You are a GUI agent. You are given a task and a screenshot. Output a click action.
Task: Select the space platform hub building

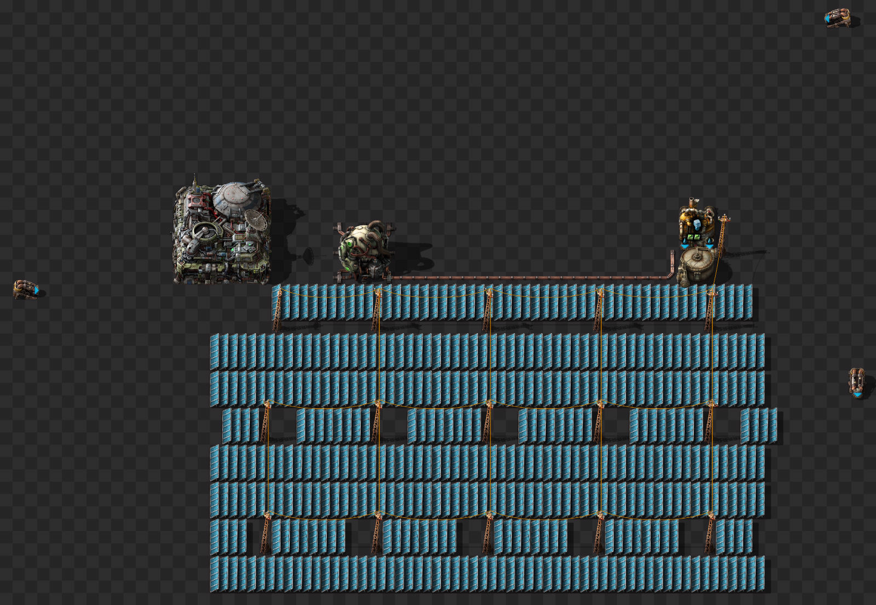pos(222,231)
